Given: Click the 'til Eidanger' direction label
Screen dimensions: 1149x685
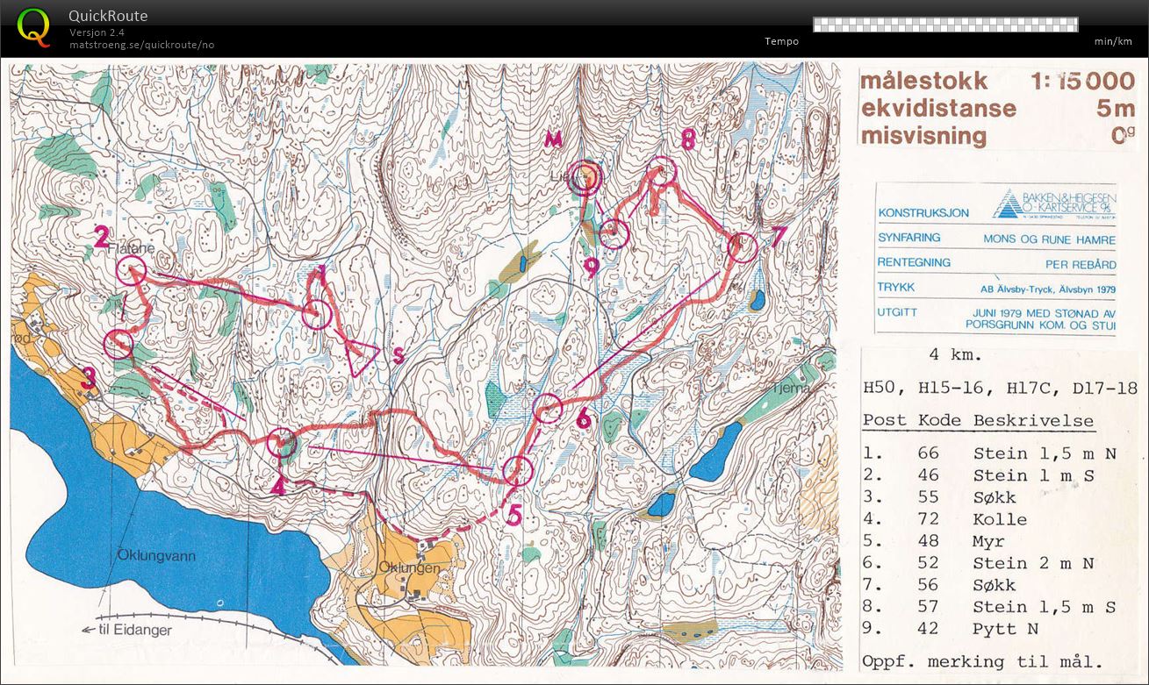Looking at the screenshot, I should point(134,630).
